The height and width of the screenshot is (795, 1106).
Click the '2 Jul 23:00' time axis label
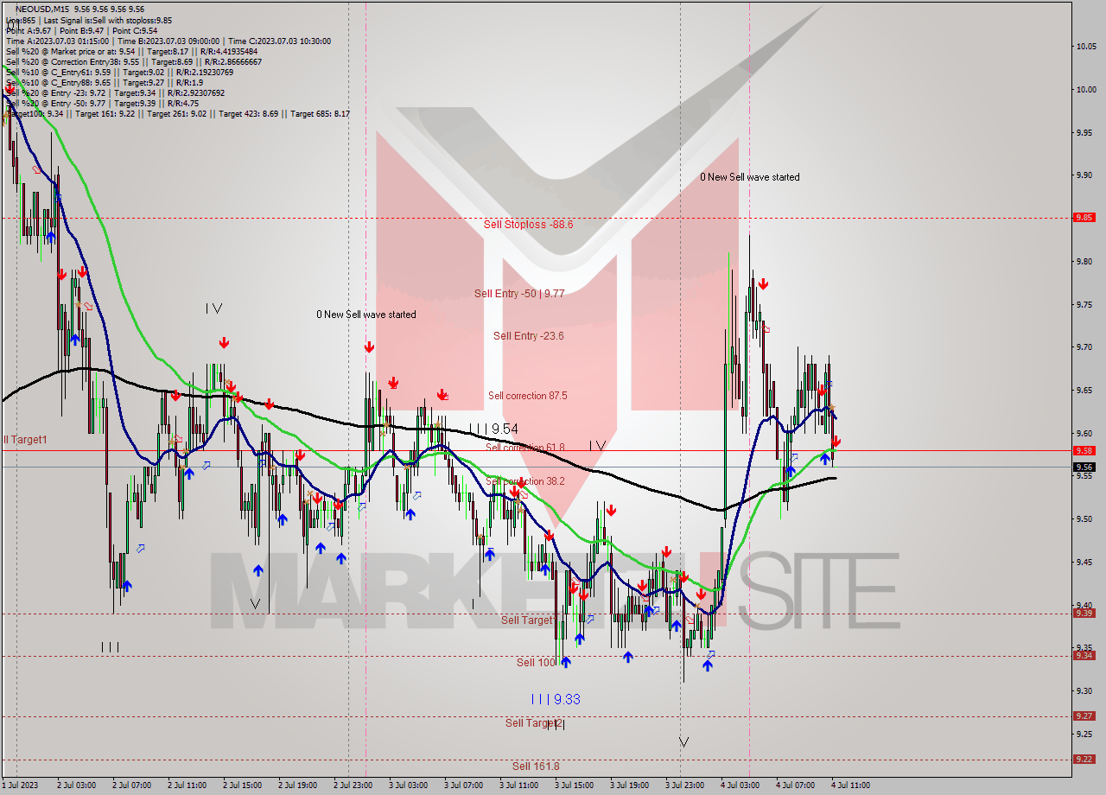click(353, 785)
